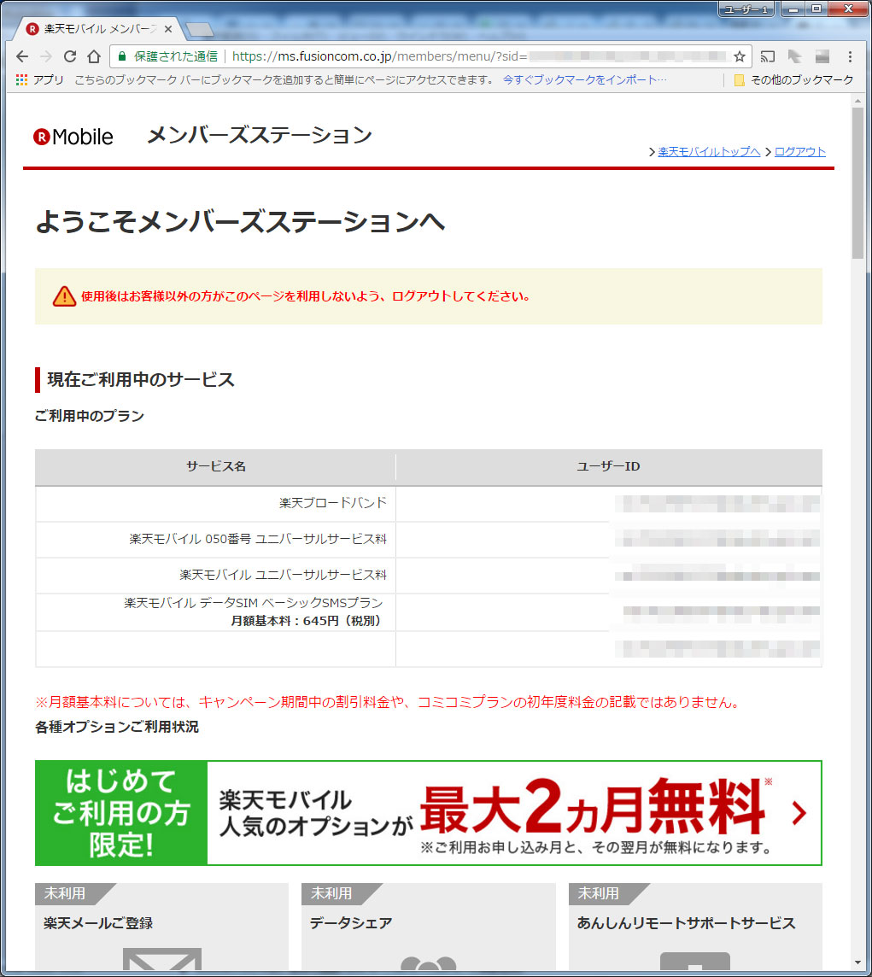Open the アプリ apps shortcut

pyautogui.click(x=40, y=79)
